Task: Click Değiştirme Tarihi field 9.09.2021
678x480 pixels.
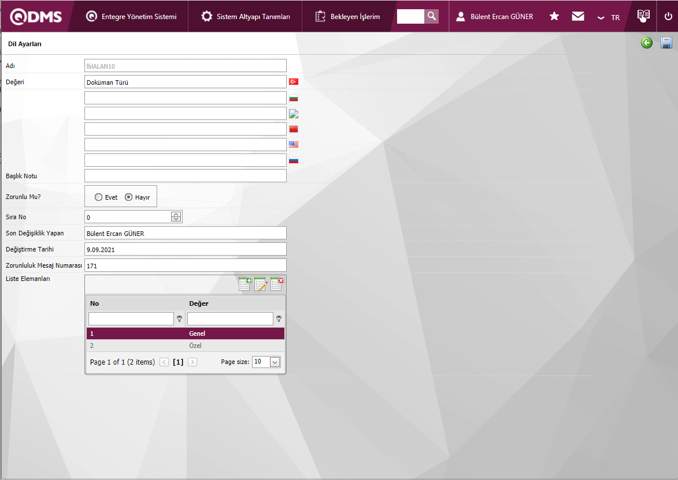Action: [186, 249]
